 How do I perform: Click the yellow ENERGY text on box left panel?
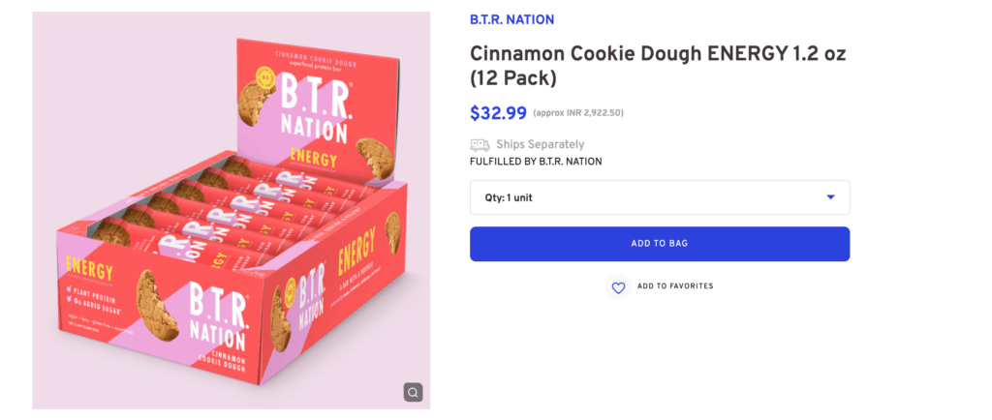click(89, 268)
